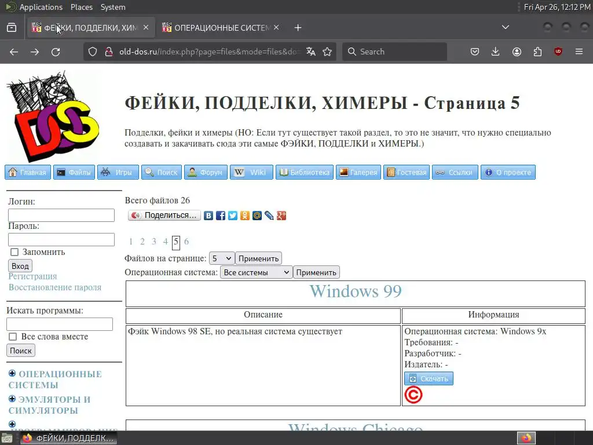Open the Windows 99 title link

click(x=356, y=291)
